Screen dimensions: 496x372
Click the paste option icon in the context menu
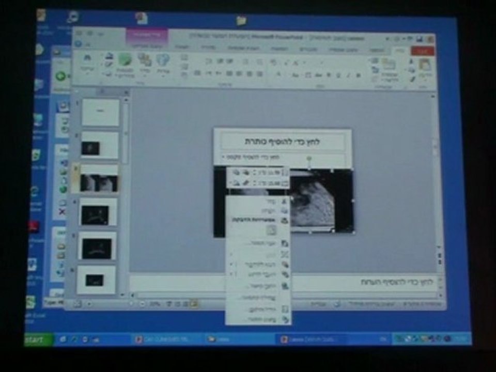(271, 230)
